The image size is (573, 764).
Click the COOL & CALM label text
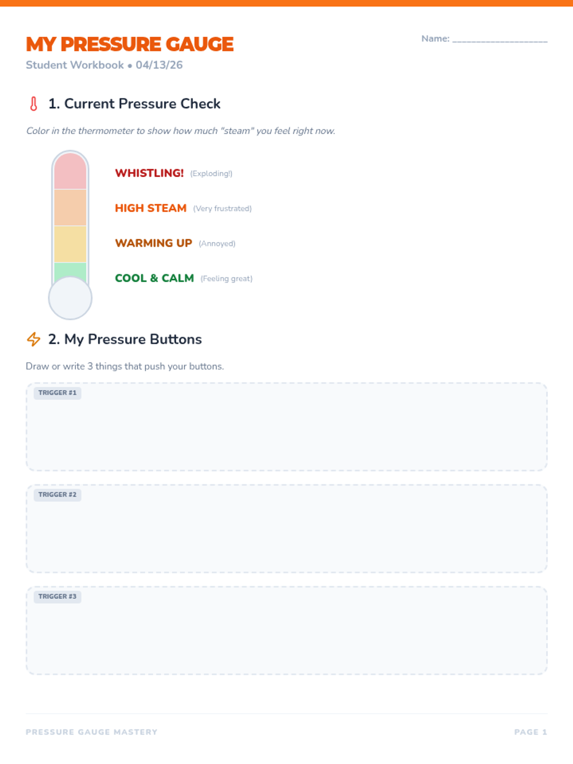154,278
